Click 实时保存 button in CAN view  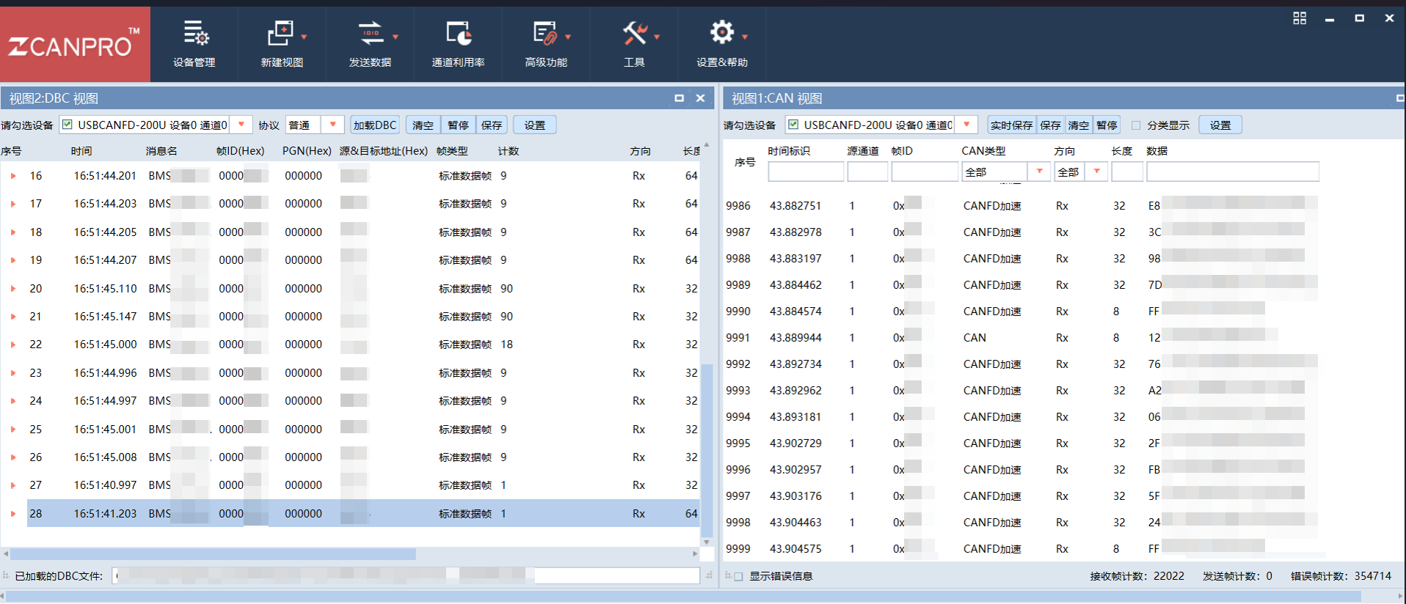pyautogui.click(x=1011, y=125)
